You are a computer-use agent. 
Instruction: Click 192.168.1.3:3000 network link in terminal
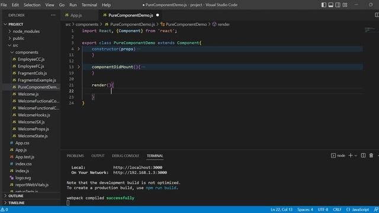[140, 173]
